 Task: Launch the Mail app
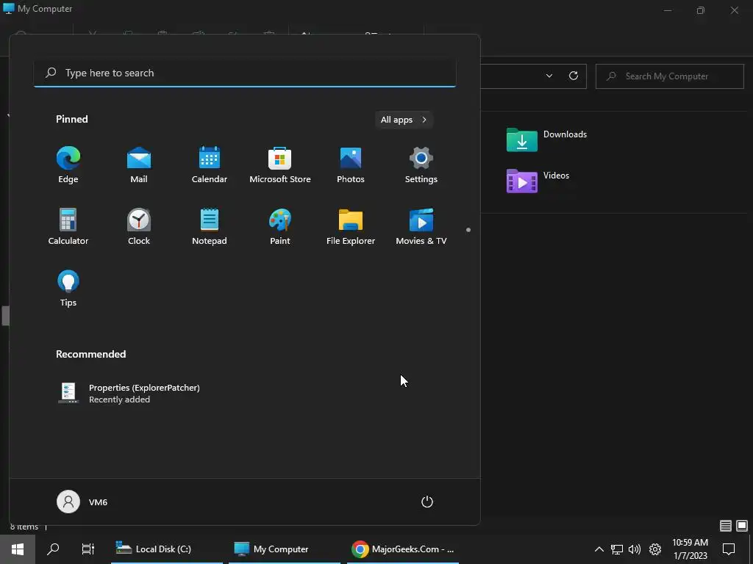(x=139, y=165)
